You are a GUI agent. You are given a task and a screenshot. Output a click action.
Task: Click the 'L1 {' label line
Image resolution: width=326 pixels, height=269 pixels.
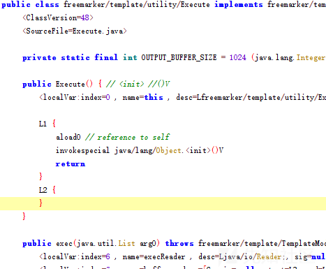(47, 124)
